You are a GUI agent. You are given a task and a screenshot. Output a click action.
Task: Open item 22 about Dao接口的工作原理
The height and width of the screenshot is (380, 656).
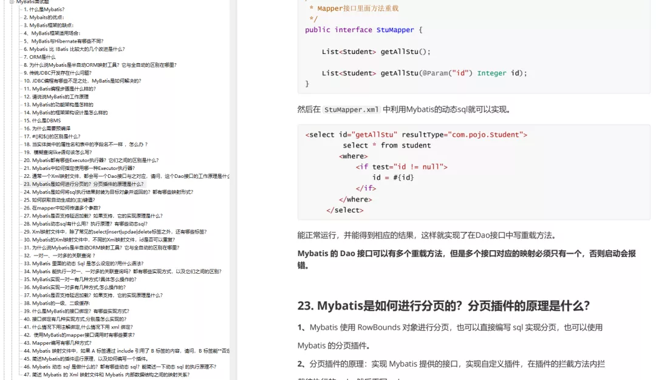(126, 176)
